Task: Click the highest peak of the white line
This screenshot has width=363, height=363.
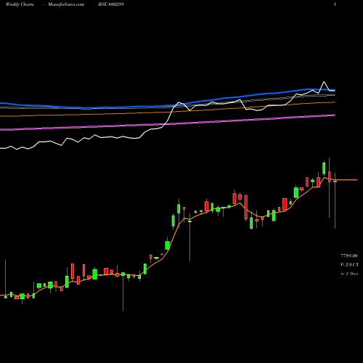Action: (x=324, y=82)
